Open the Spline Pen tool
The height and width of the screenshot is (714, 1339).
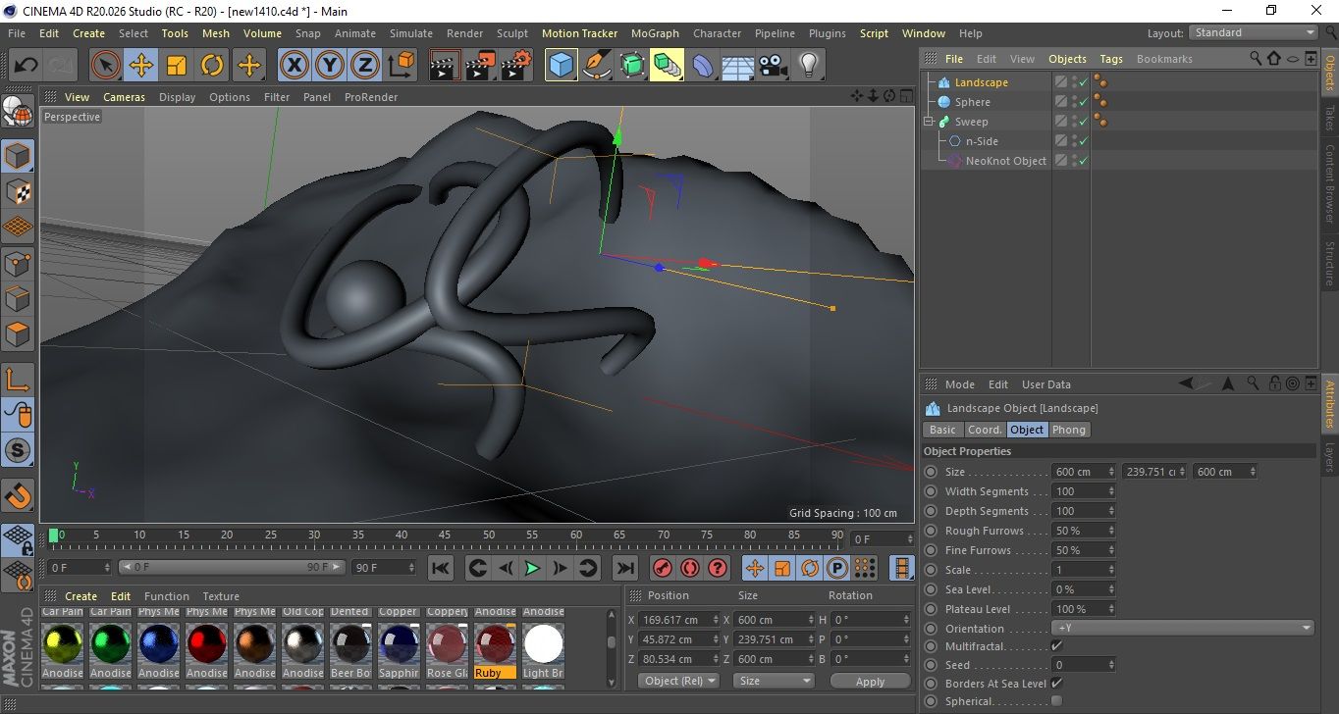point(596,66)
